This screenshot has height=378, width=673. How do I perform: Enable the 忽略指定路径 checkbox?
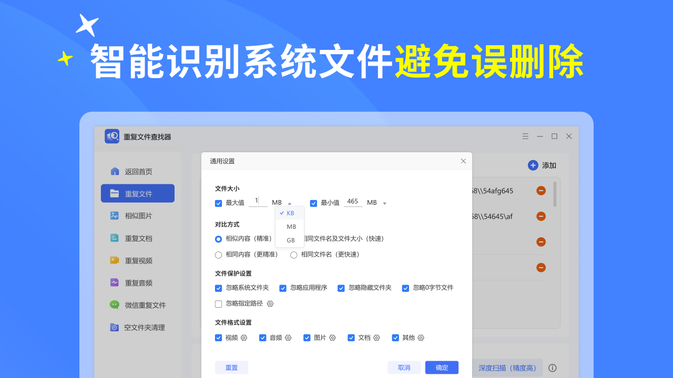pyautogui.click(x=218, y=303)
